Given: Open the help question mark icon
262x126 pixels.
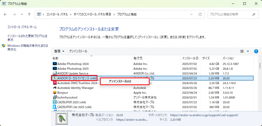Looking at the screenshot, I should tap(256, 51).
